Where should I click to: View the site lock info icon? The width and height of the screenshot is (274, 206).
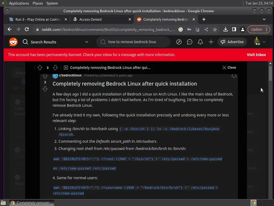coord(37,30)
